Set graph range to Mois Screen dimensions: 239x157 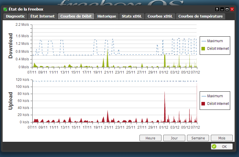point(222,138)
